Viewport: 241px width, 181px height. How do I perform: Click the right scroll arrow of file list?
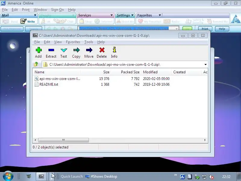[x=205, y=140]
